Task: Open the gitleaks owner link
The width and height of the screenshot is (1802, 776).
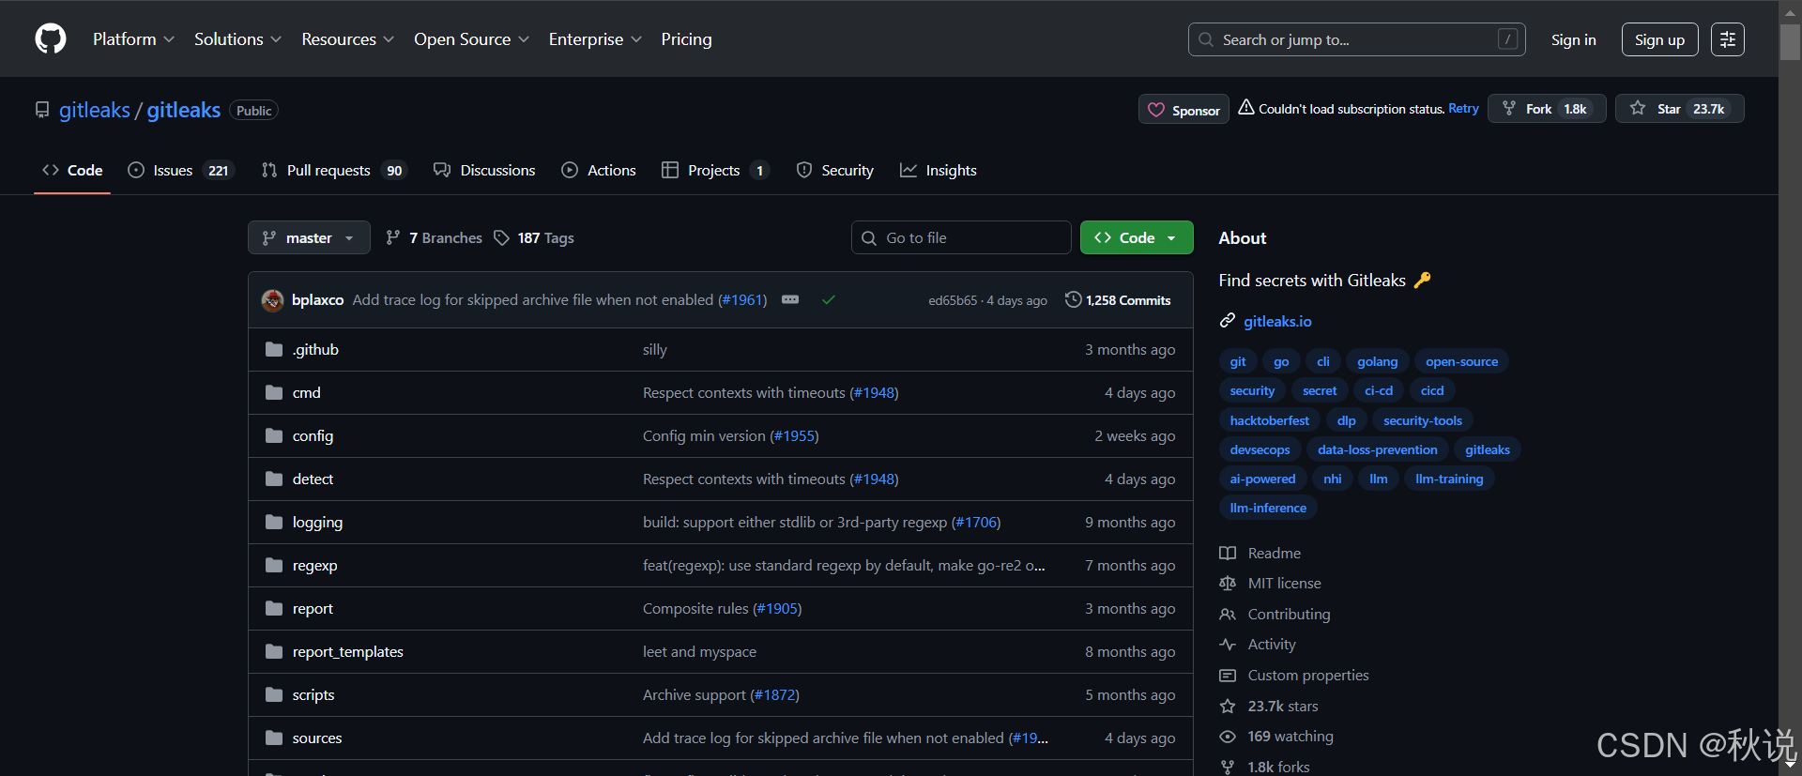Action: (95, 110)
